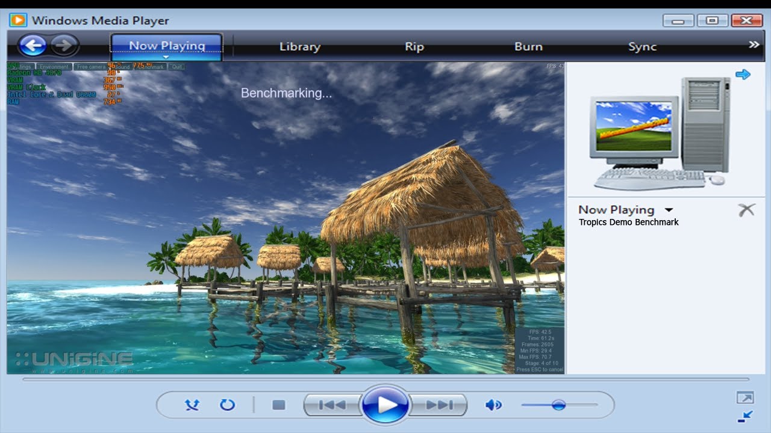This screenshot has height=433, width=771.
Task: Close Windows Media Player with the red X
Action: click(747, 20)
